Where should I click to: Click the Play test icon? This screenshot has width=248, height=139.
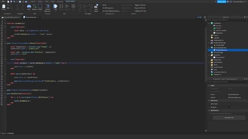pos(55,6)
